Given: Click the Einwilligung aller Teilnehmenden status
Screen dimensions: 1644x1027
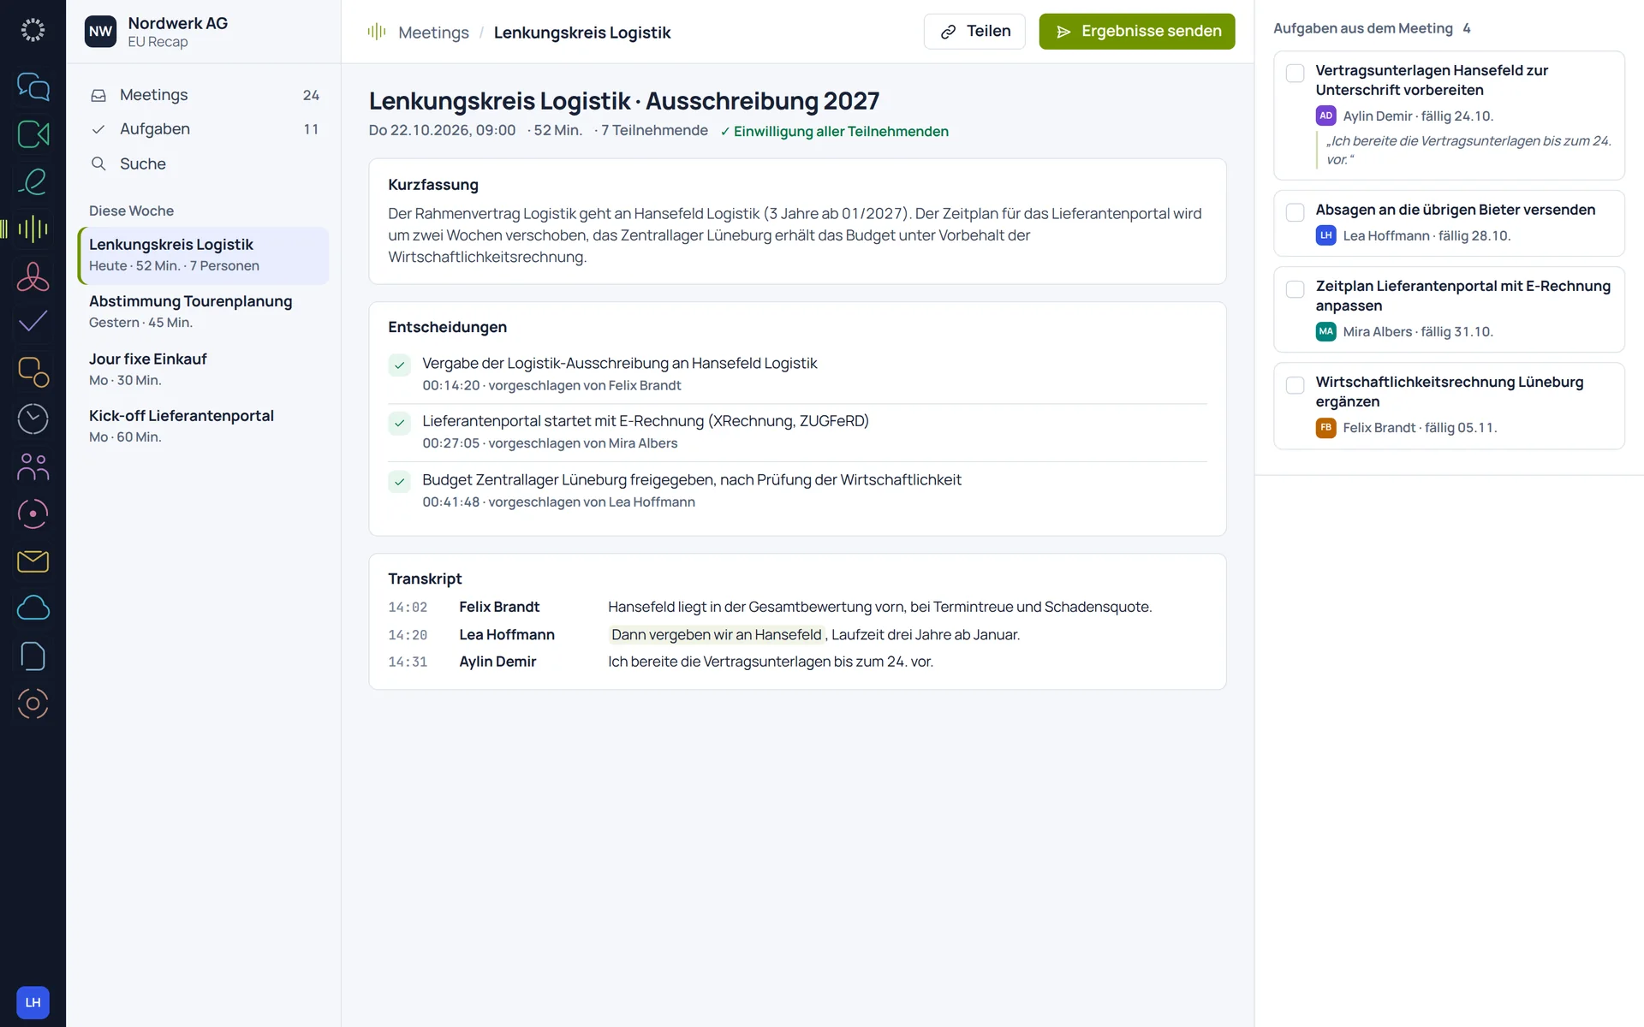Looking at the screenshot, I should pos(834,131).
